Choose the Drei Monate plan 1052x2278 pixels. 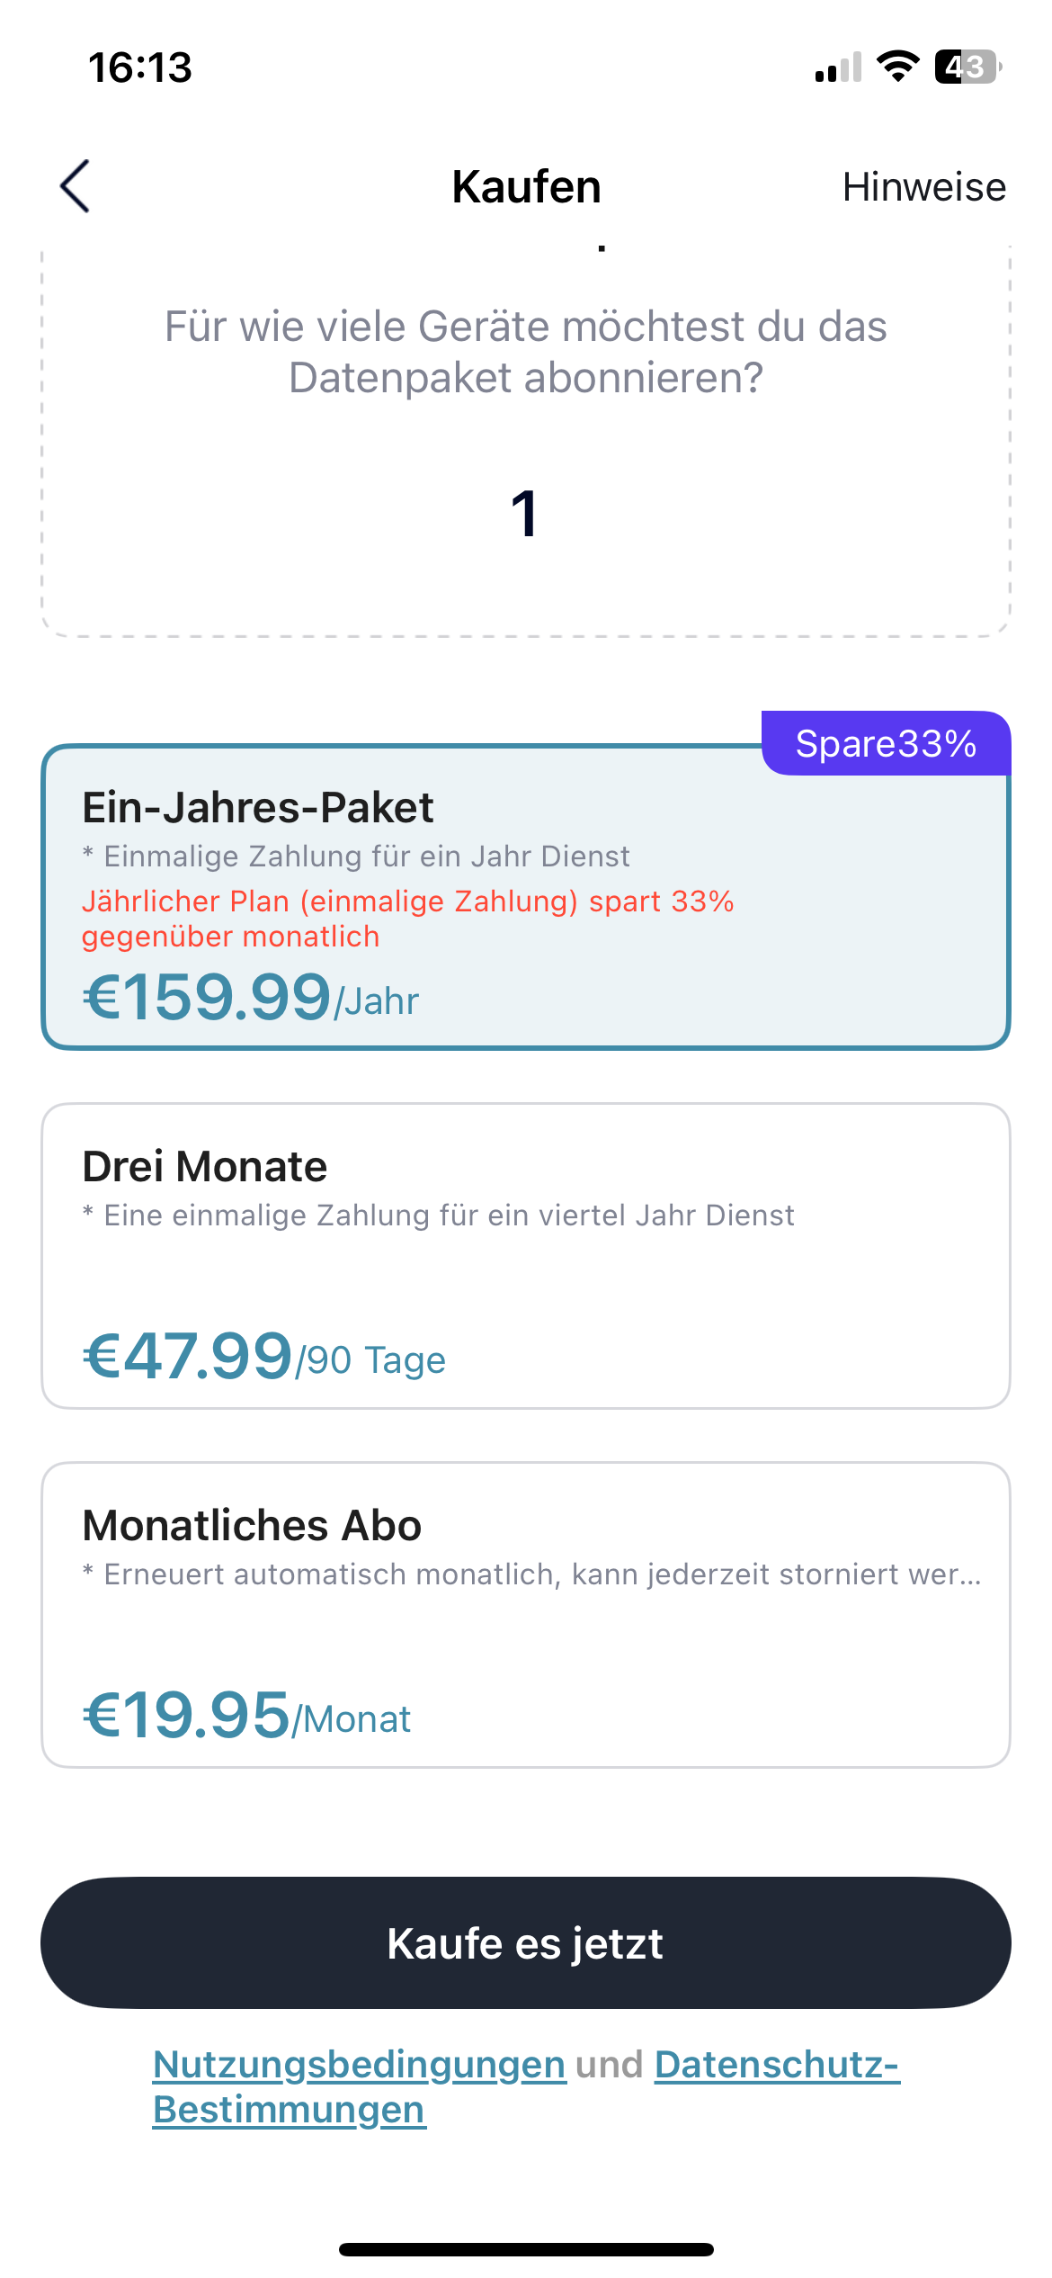[x=525, y=1255]
